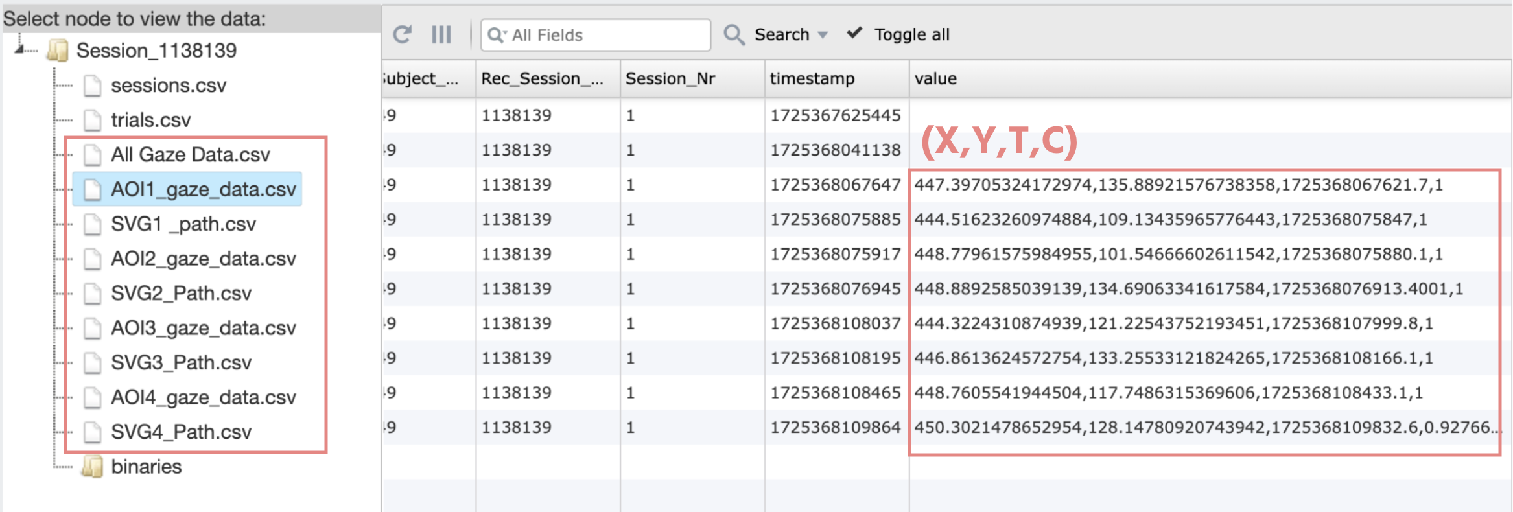Toggle all columns checkmark

854,33
